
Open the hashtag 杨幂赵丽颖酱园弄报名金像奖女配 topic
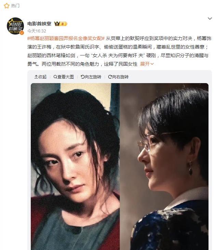tap(66, 38)
